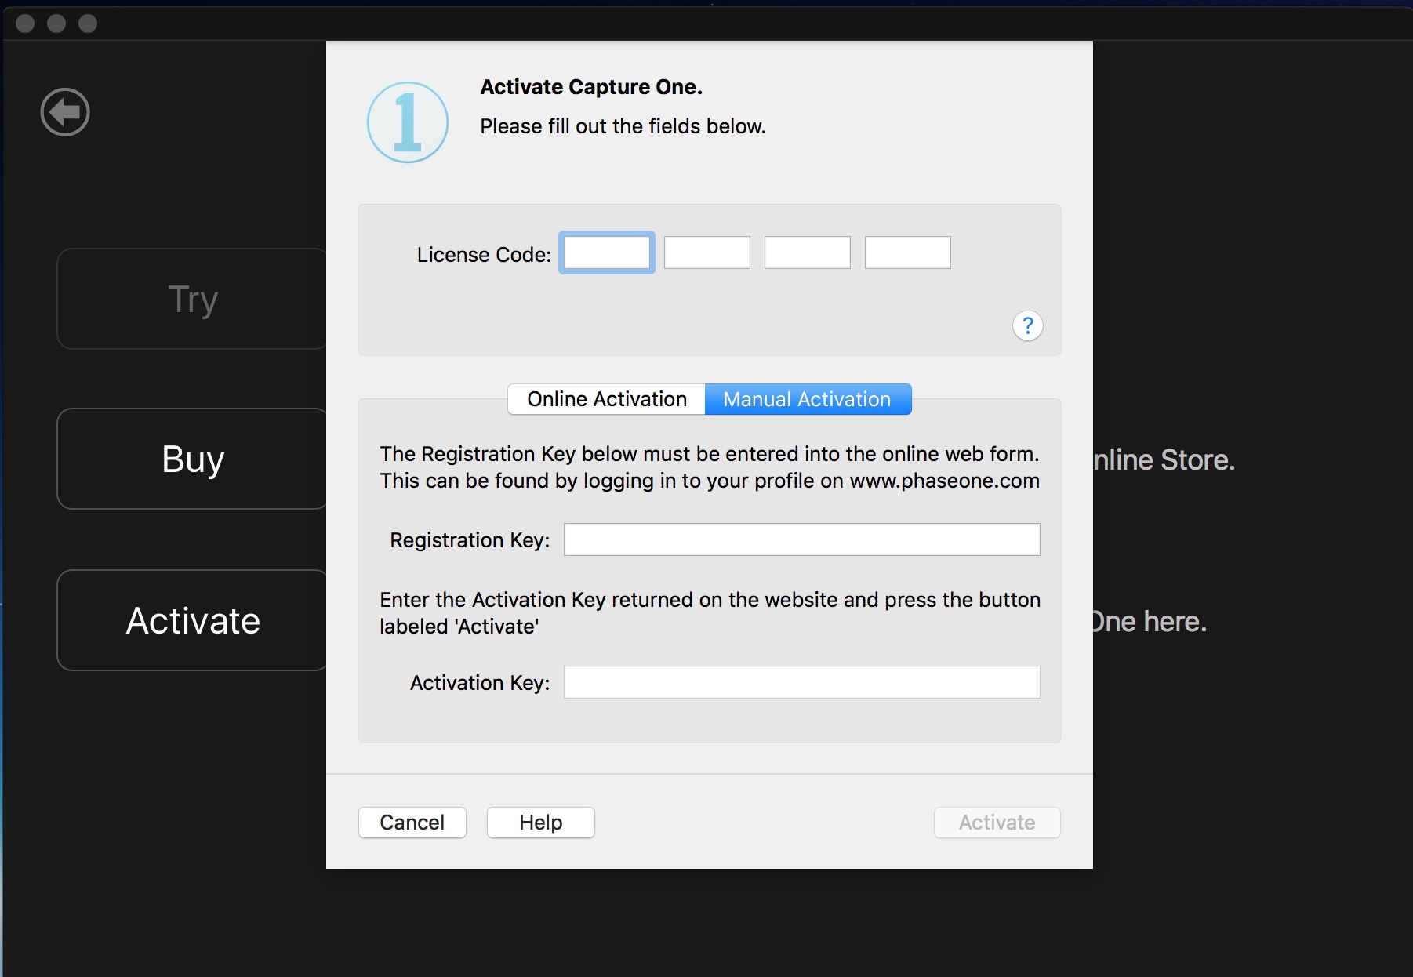This screenshot has height=977, width=1413.
Task: Click the 'Activate Capture One.' heading
Action: 591,87
